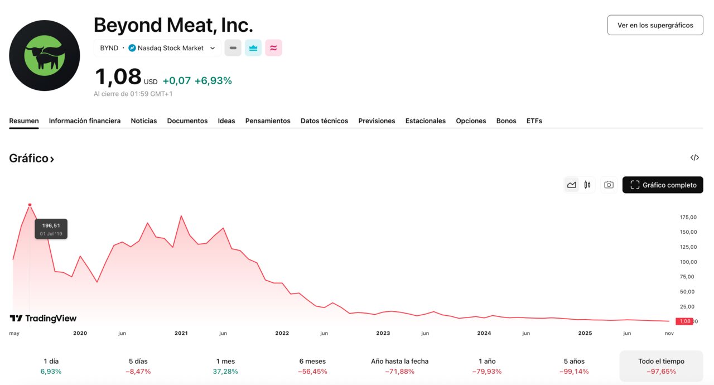The image size is (714, 385).
Task: Take a chart snapshot with camera icon
Action: point(609,185)
